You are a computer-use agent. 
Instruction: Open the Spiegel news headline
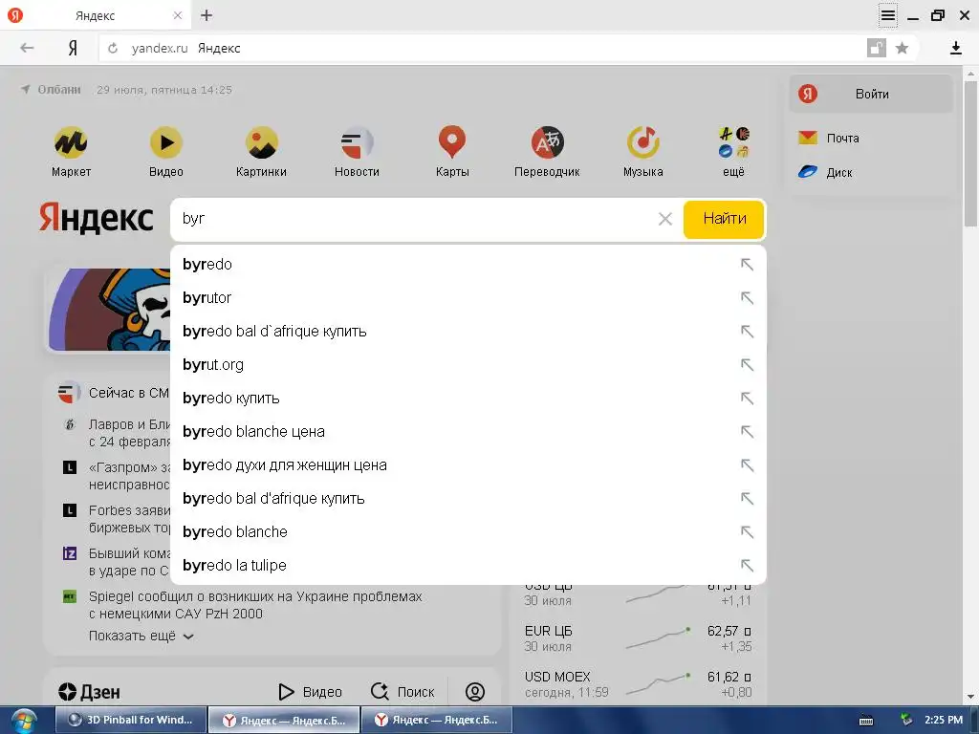(x=255, y=605)
